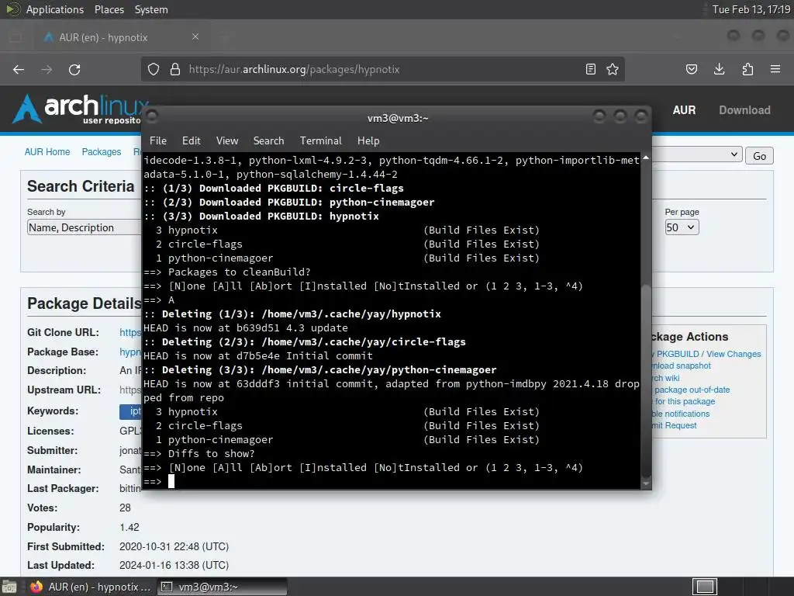Click terminal scrollbar up arrow
Screen dimensions: 794x596
(x=646, y=158)
